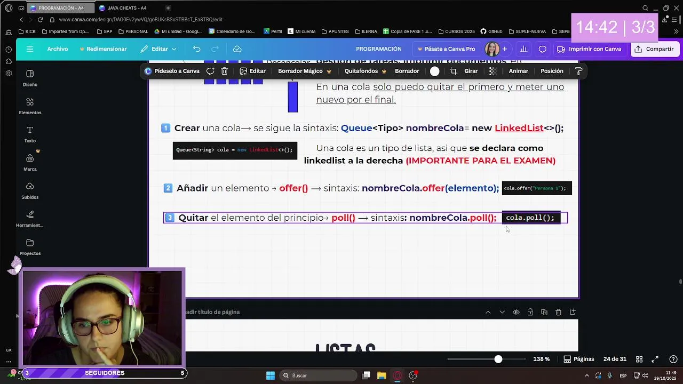Add a new page after this one
The width and height of the screenshot is (683, 384).
[x=573, y=312]
